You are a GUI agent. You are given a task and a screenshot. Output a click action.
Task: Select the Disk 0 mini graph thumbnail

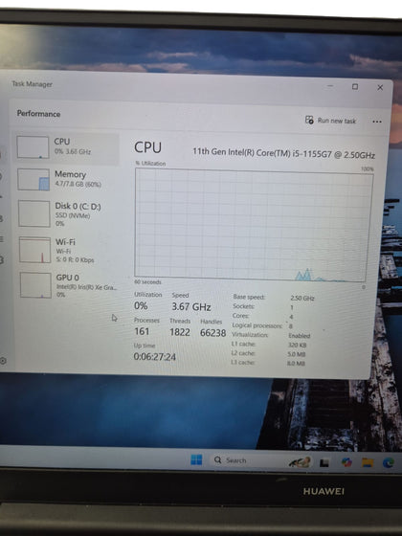(34, 213)
